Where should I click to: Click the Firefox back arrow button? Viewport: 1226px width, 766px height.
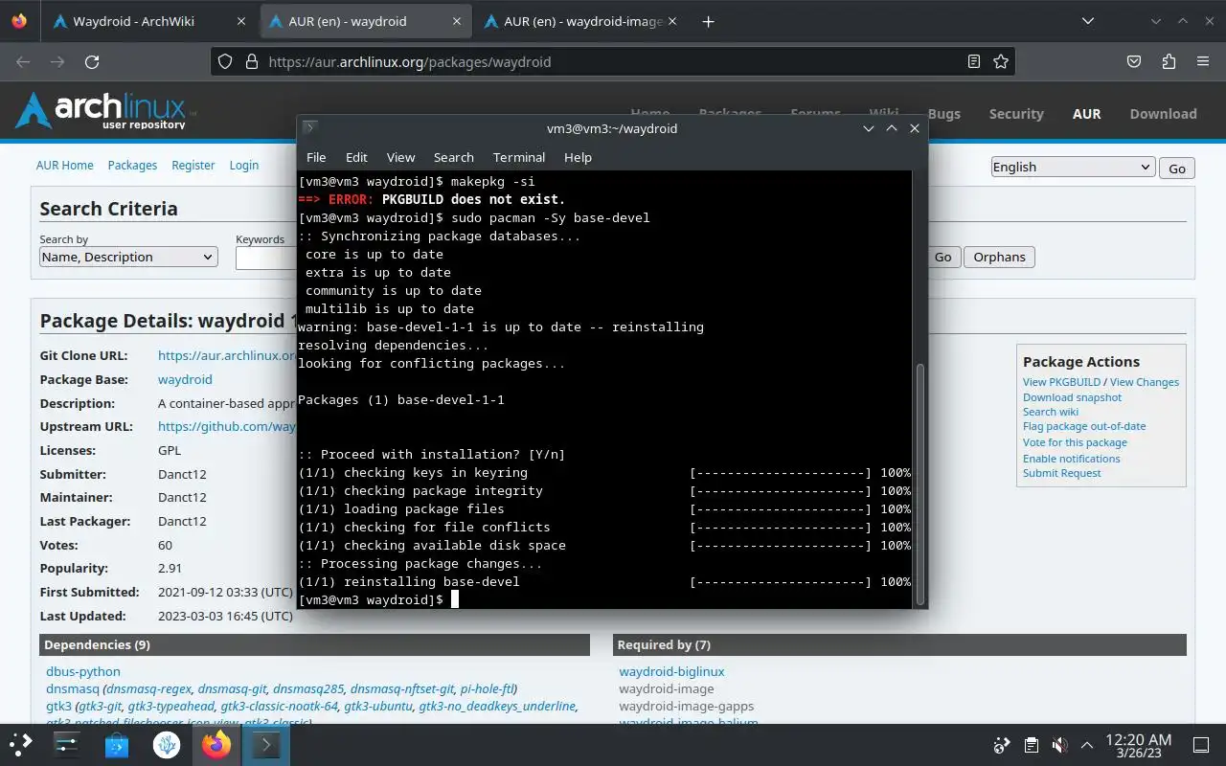pyautogui.click(x=23, y=61)
